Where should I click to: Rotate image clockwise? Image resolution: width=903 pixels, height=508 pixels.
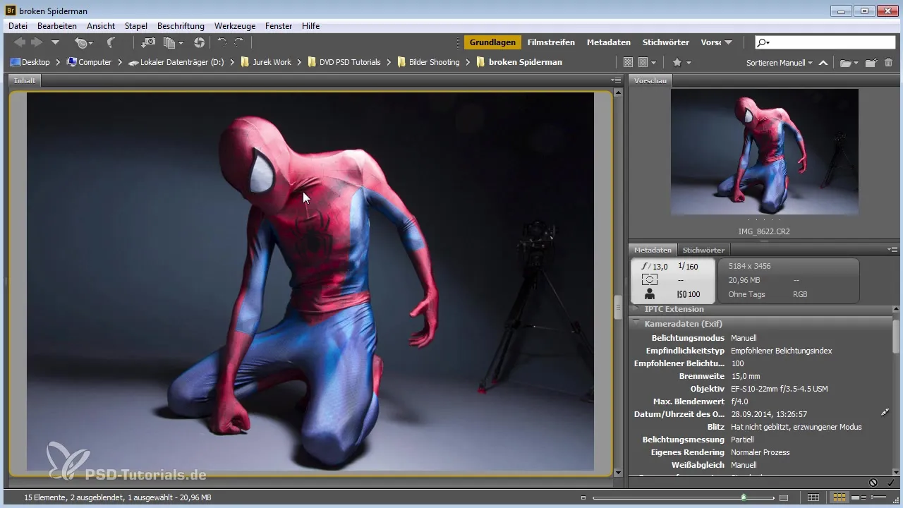pyautogui.click(x=239, y=43)
